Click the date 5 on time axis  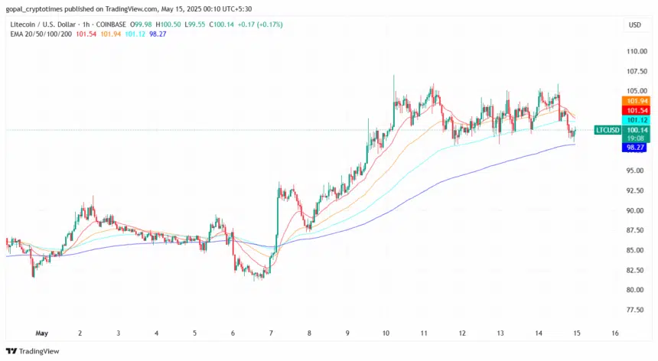point(194,333)
